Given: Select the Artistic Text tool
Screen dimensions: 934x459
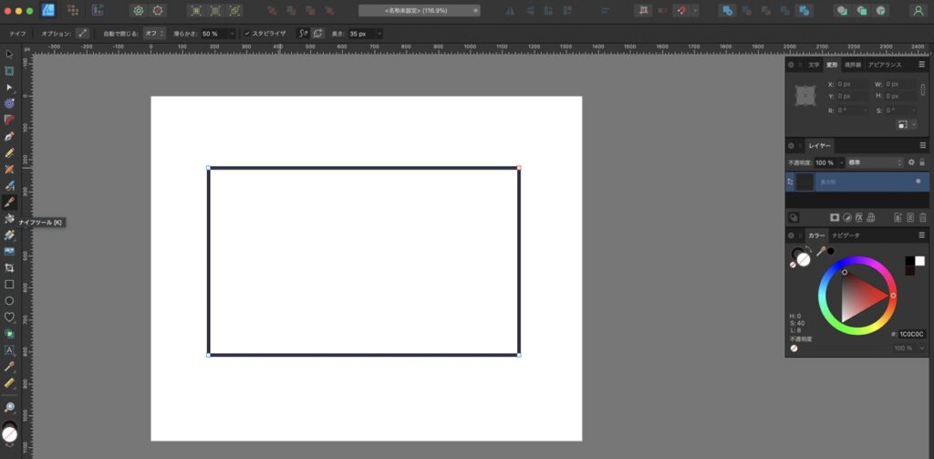Looking at the screenshot, I should [9, 349].
